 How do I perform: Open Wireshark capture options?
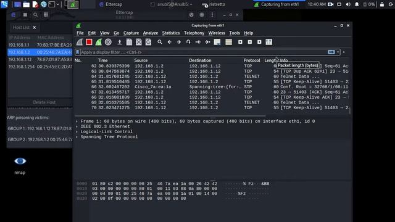point(108,42)
